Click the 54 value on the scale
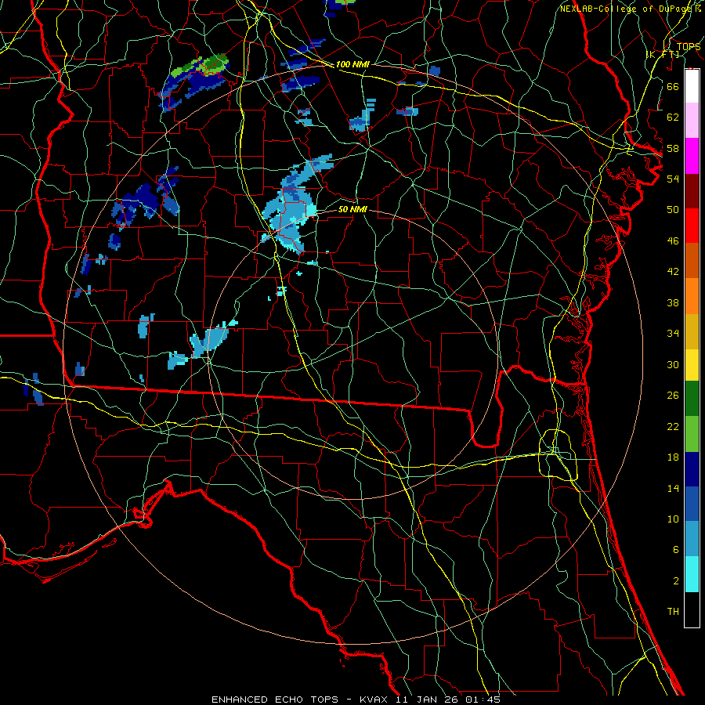705x705 pixels. pyautogui.click(x=673, y=179)
